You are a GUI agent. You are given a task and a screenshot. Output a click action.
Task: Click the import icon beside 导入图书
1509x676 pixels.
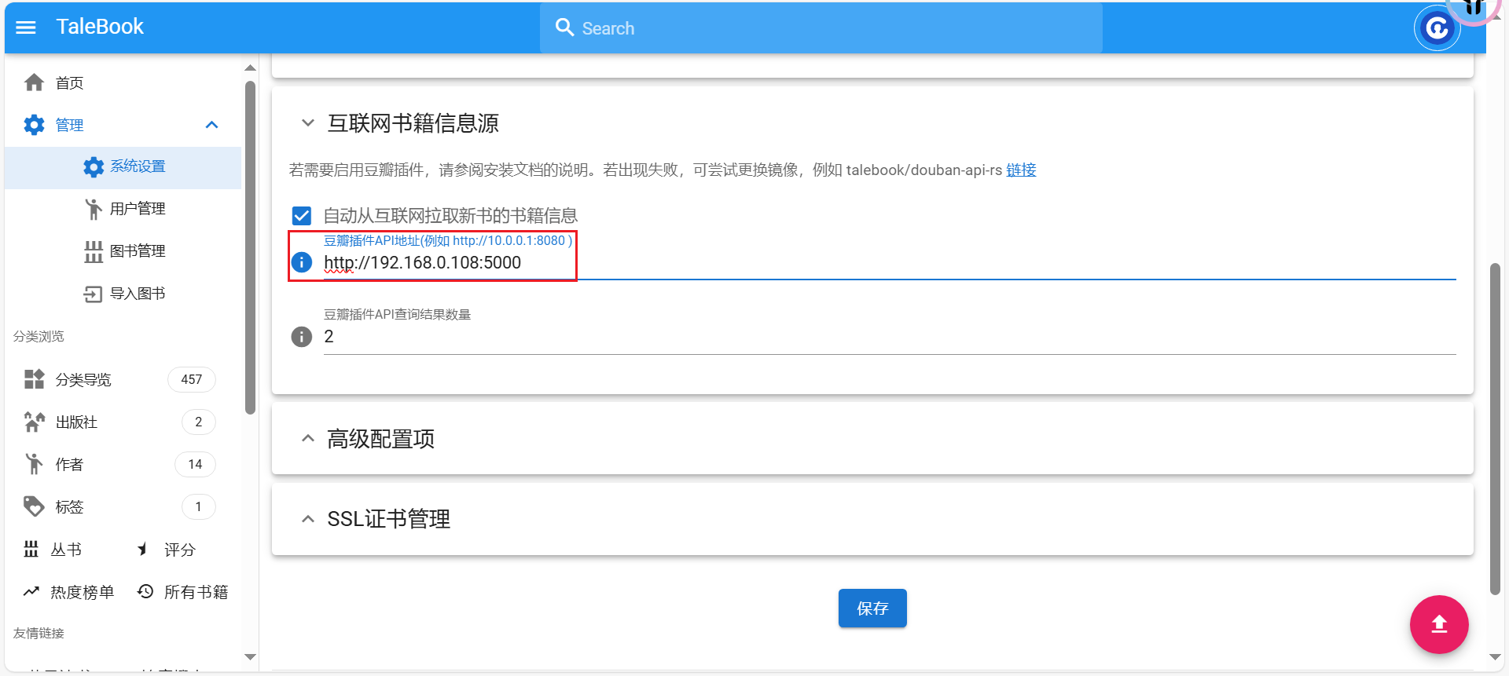[x=94, y=294]
